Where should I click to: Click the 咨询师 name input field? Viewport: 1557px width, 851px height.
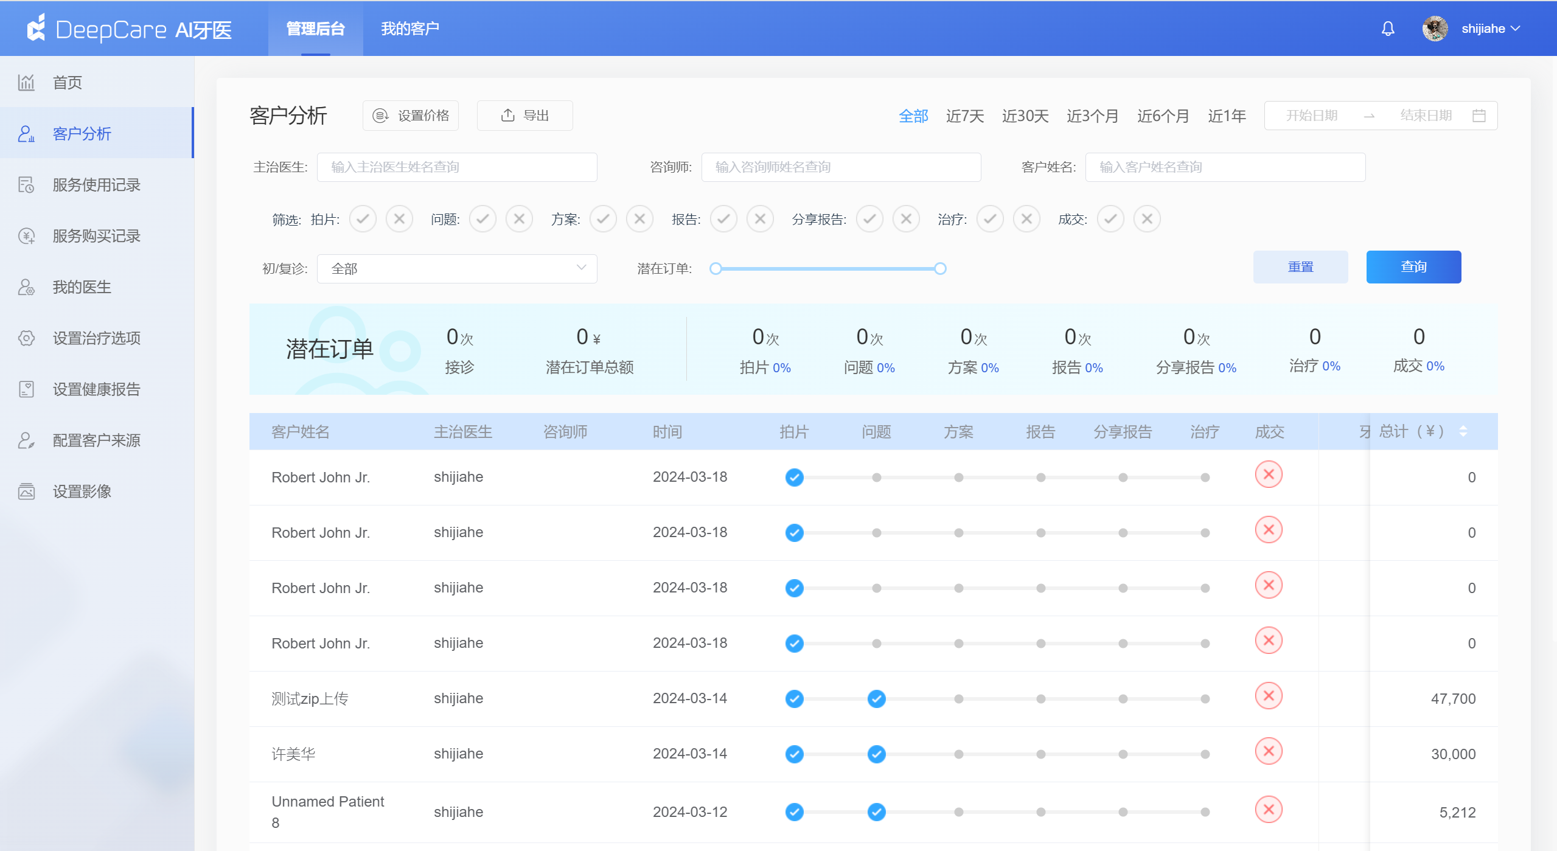[x=841, y=167]
